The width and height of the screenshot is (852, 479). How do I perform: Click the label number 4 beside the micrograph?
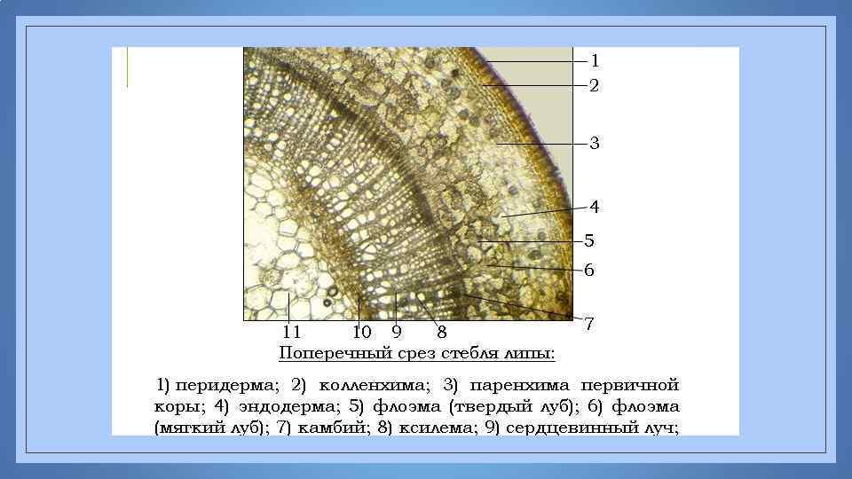(595, 207)
